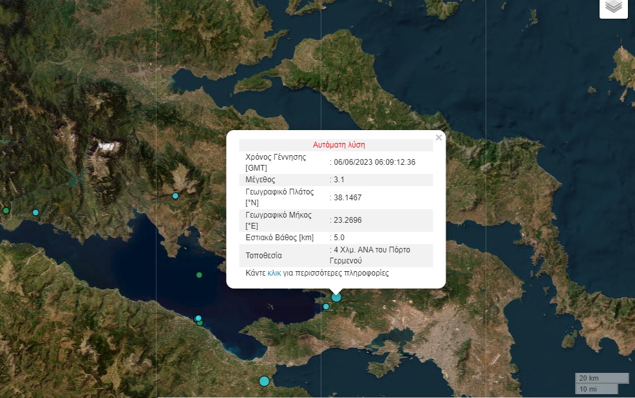Click the 10 mi scale bar
635x398 pixels.
[x=596, y=389]
